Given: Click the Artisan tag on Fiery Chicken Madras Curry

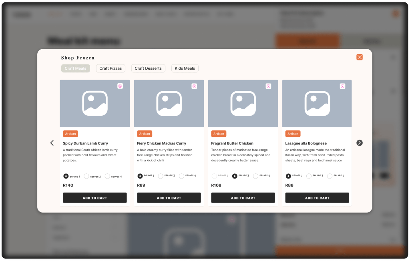Looking at the screenshot, I should click(x=145, y=134).
